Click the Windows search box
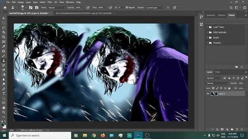Viewport: 248px width, 139px height. point(40,136)
